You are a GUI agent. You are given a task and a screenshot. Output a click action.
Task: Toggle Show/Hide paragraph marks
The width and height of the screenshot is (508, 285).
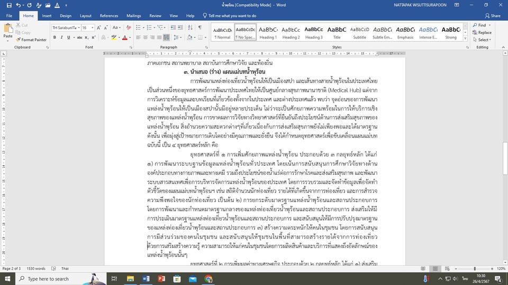[x=200, y=28]
